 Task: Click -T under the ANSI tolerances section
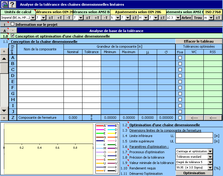106,18
